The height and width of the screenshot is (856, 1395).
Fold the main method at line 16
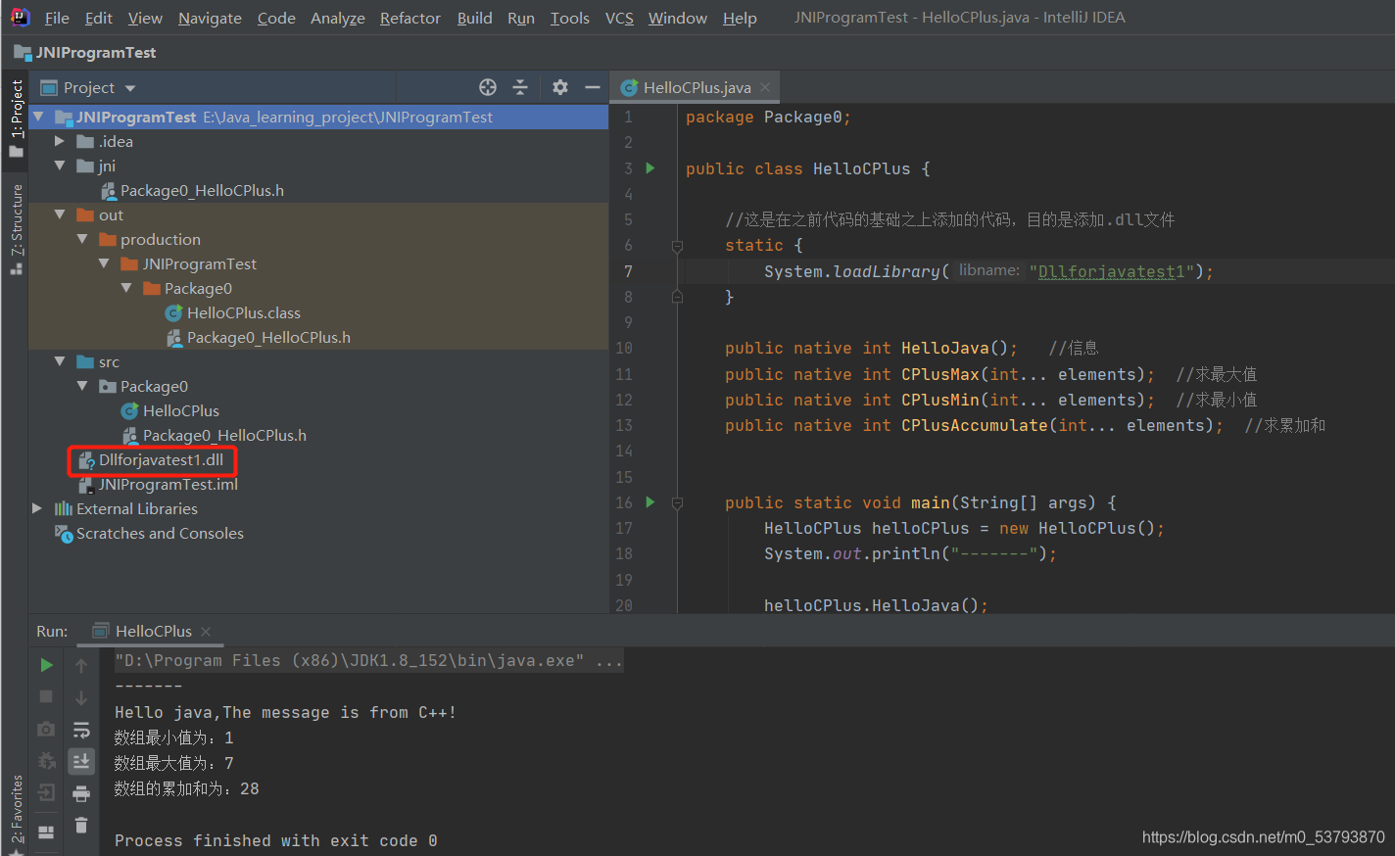point(677,502)
